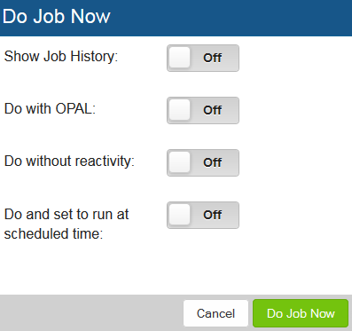Click the Show Job History switch handle

[x=179, y=58]
